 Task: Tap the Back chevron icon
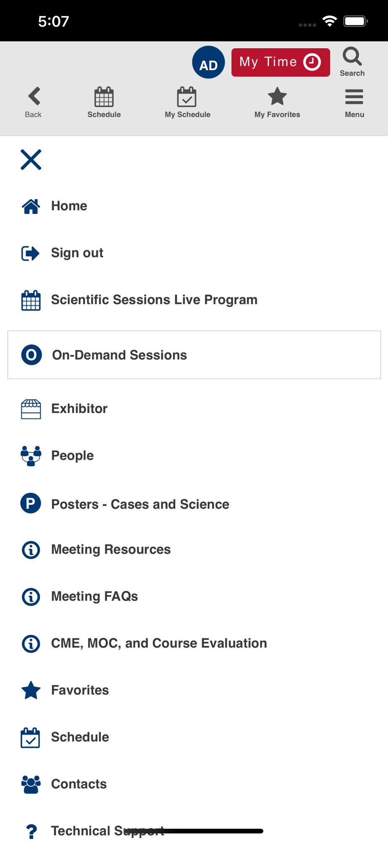34,96
